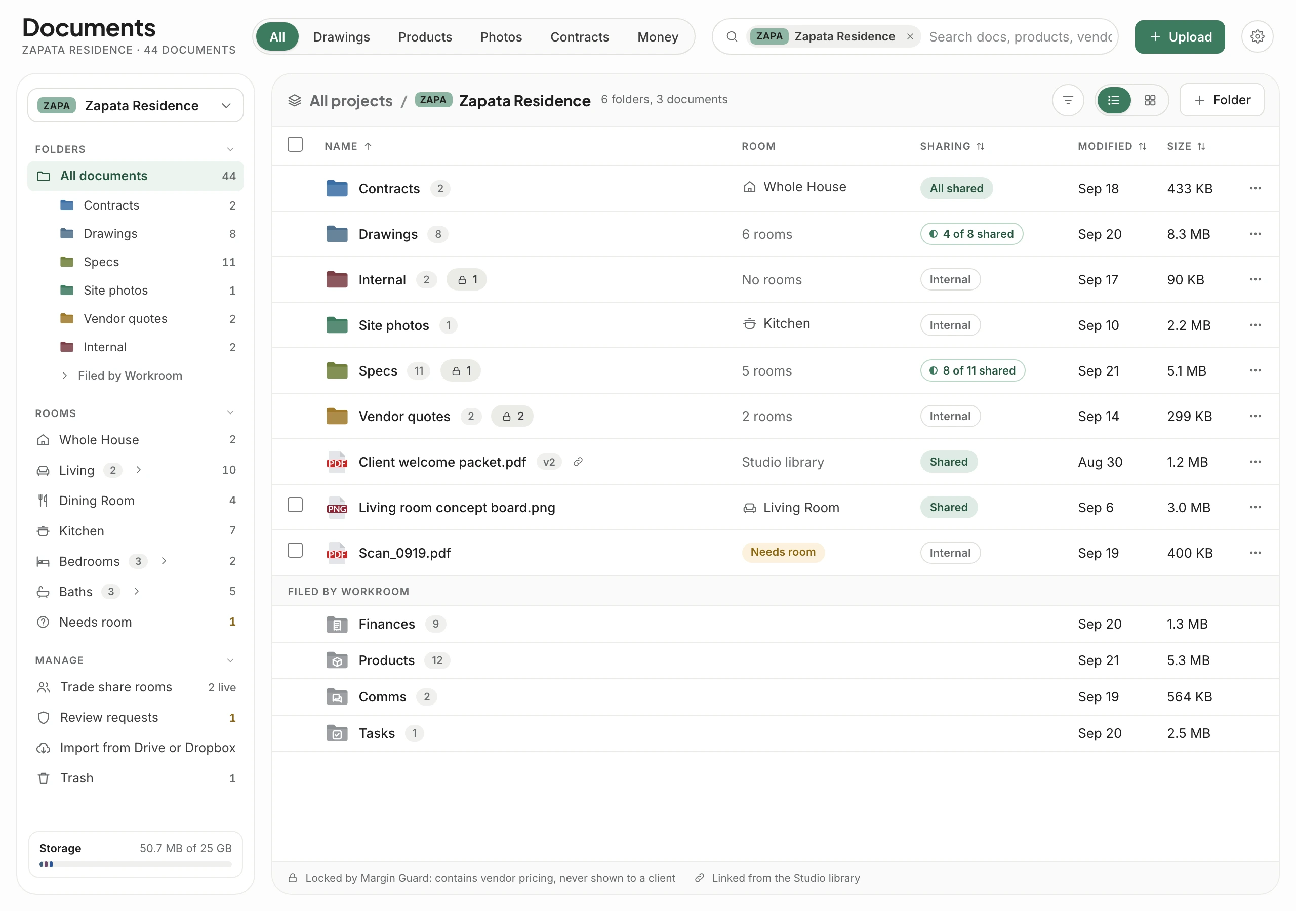Open the Zapata Residence project dropdown
The image size is (1296, 911).
(136, 106)
